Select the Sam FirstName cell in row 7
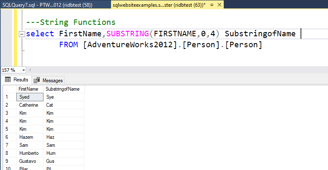This screenshot has width=328, height=170. 30,145
